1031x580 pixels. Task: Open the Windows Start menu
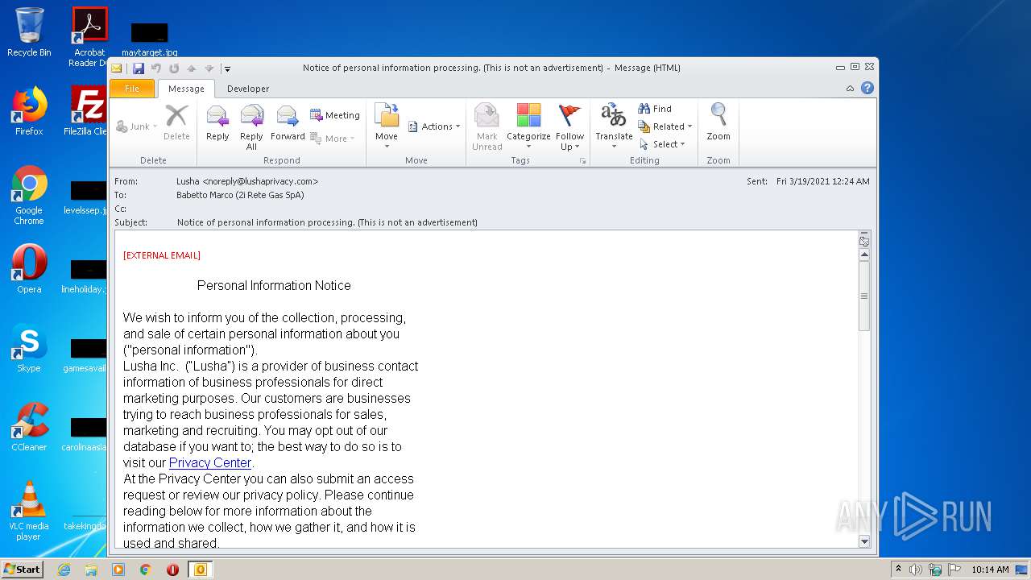[x=22, y=569]
